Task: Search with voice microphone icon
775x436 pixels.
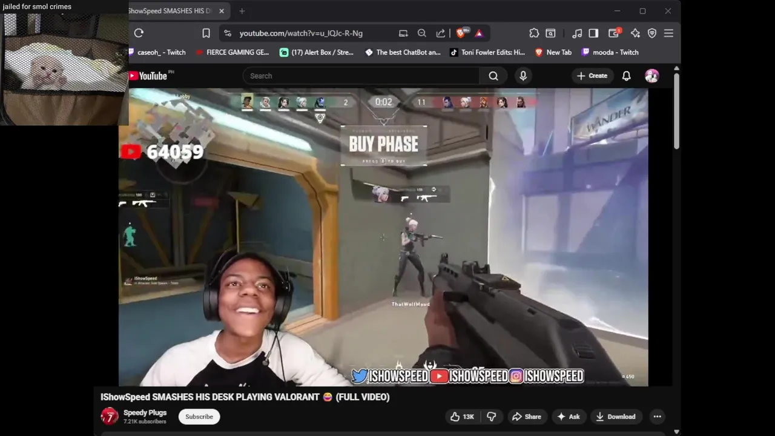Action: click(x=523, y=76)
